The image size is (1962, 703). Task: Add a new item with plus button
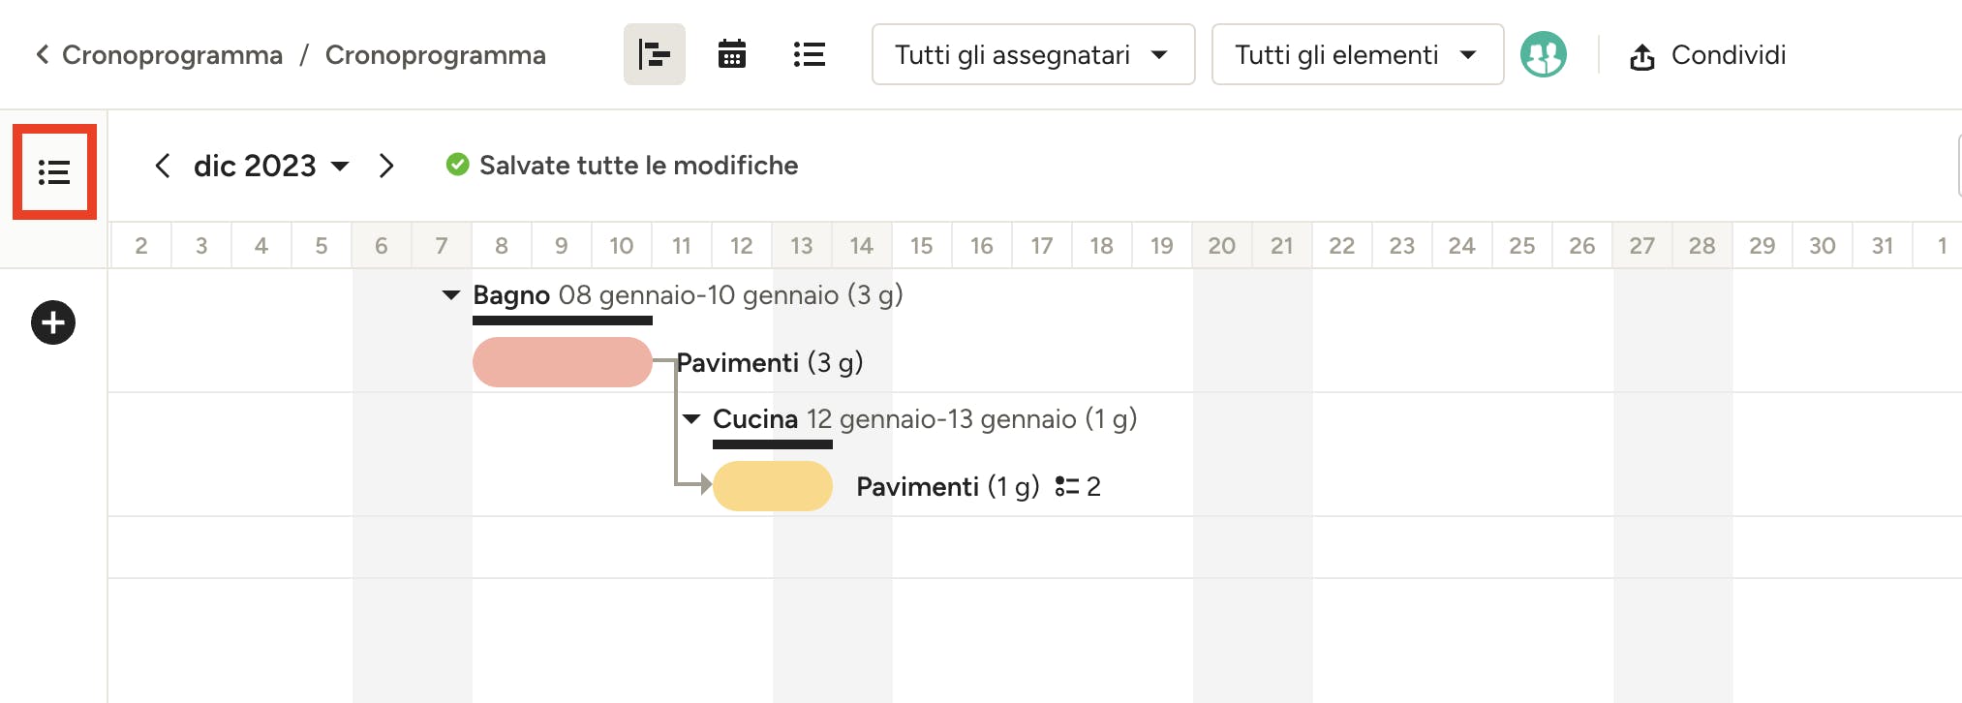pyautogui.click(x=53, y=322)
